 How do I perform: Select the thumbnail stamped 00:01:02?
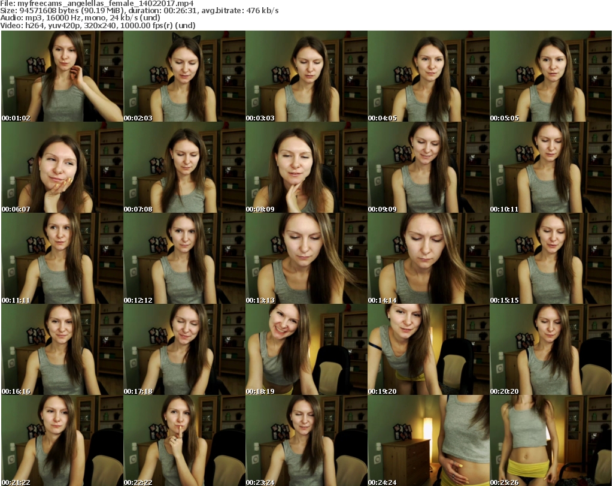62,76
